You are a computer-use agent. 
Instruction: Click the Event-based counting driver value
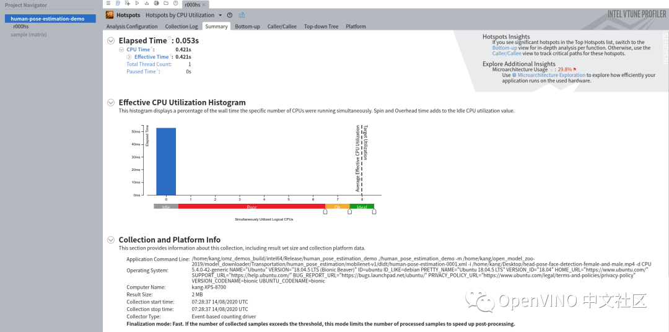pos(224,317)
